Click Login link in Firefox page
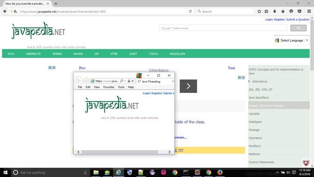314x177 pixels. (268, 20)
